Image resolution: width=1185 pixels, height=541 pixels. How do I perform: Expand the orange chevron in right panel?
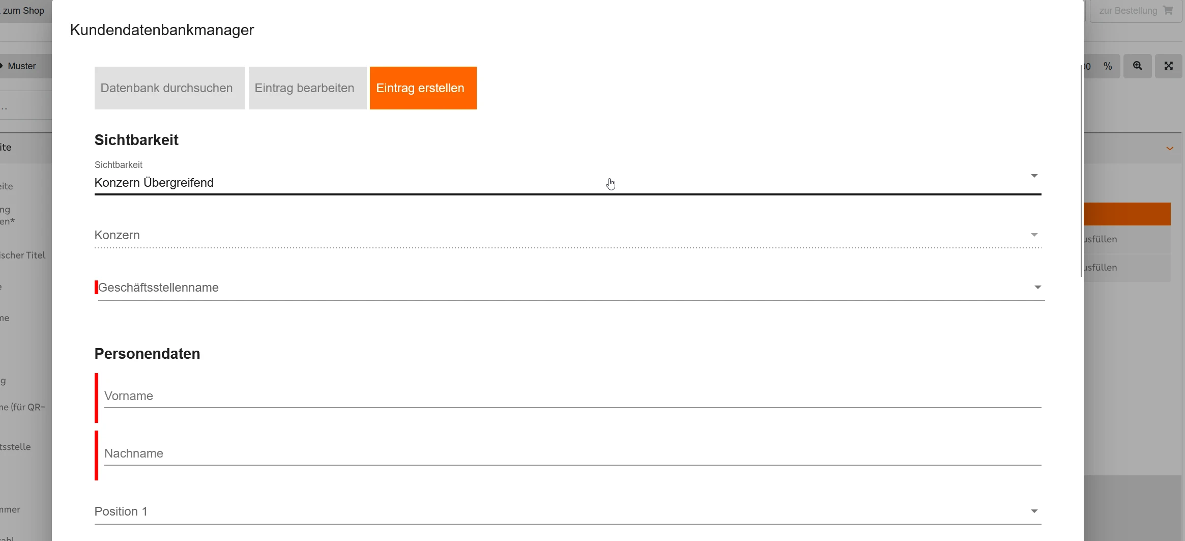pos(1170,149)
